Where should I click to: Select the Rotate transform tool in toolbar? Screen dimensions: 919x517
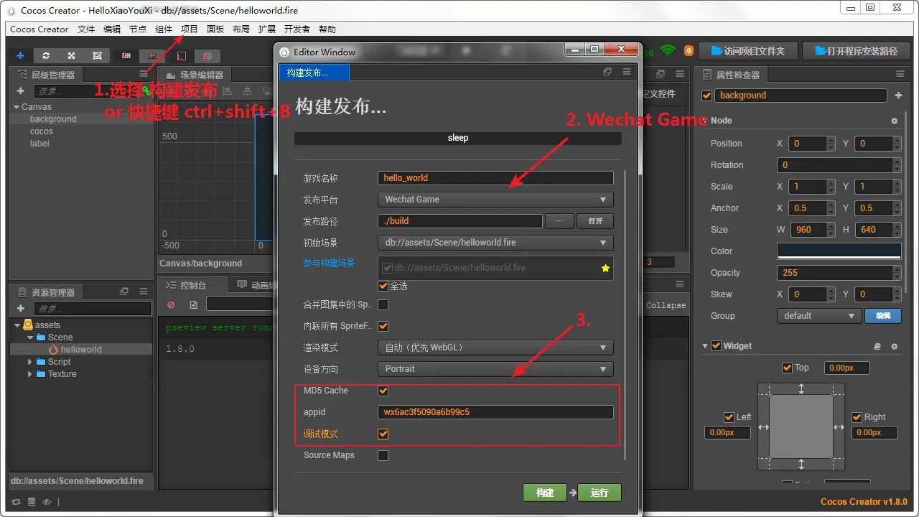tap(46, 55)
